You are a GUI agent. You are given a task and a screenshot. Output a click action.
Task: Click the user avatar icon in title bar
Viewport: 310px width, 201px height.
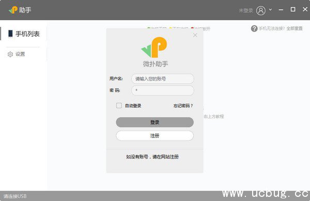[261, 10]
